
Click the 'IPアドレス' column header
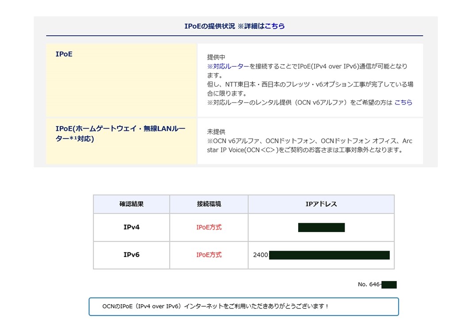[x=321, y=204]
